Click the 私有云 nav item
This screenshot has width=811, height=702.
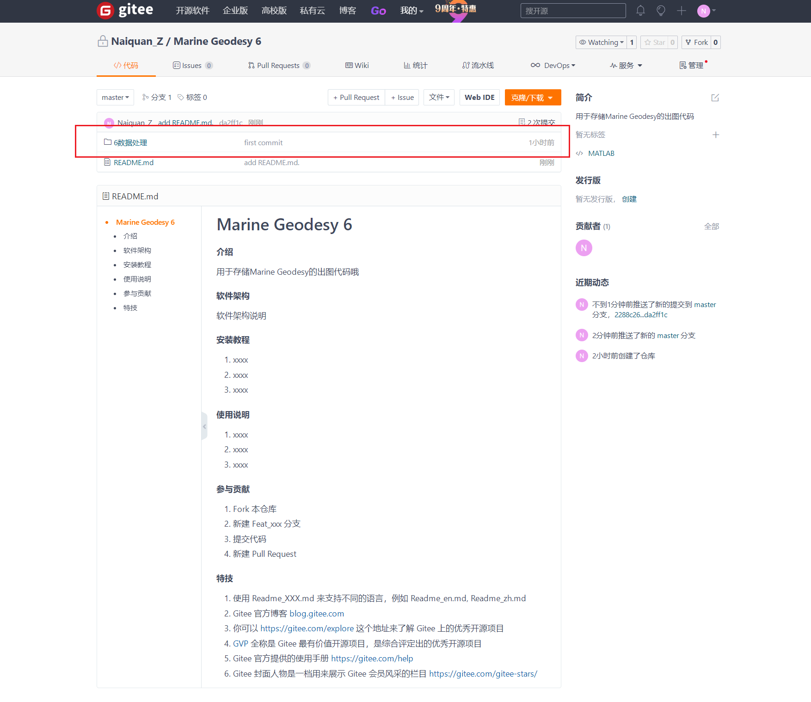click(x=313, y=10)
